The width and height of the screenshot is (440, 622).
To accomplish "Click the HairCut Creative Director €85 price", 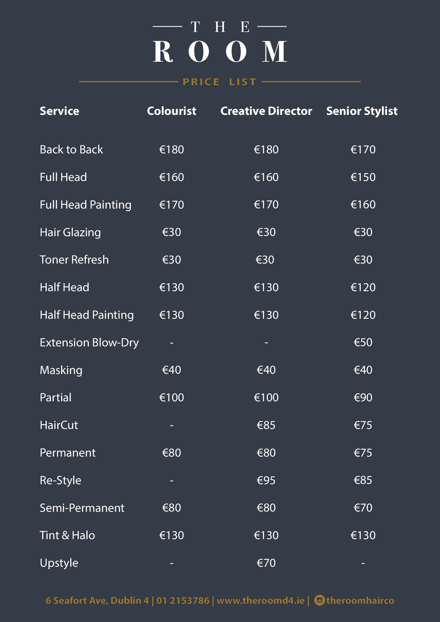I will tap(266, 425).
